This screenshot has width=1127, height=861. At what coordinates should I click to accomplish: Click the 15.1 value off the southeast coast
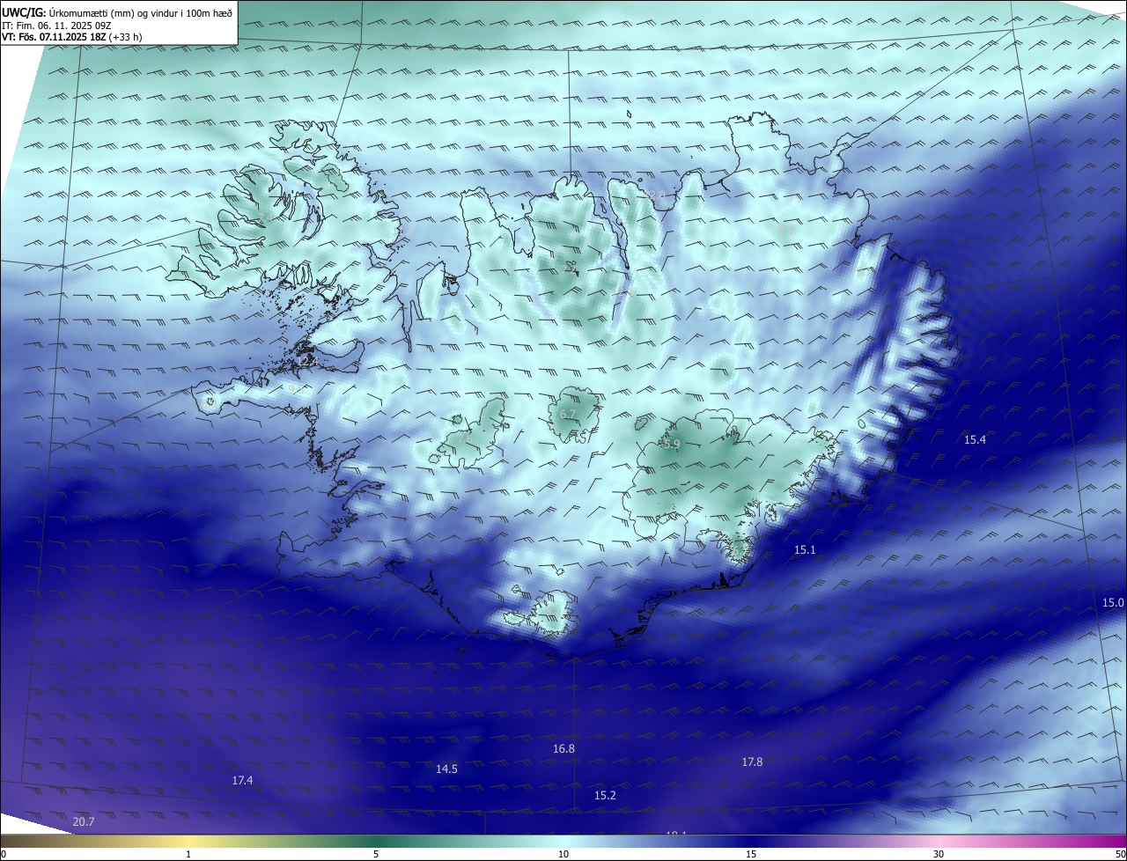(x=805, y=549)
